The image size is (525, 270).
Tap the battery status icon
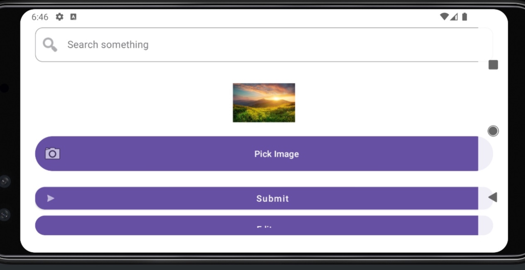pos(464,17)
